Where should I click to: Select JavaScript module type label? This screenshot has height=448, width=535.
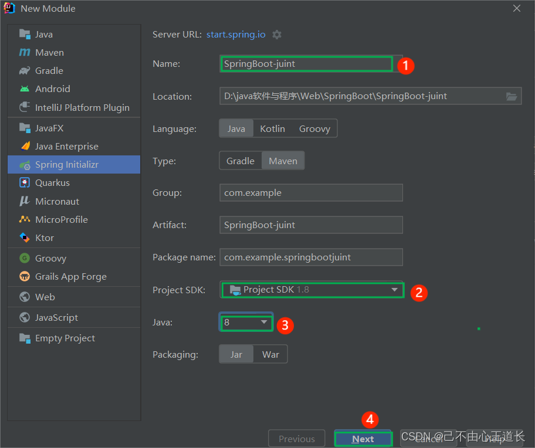pos(56,317)
